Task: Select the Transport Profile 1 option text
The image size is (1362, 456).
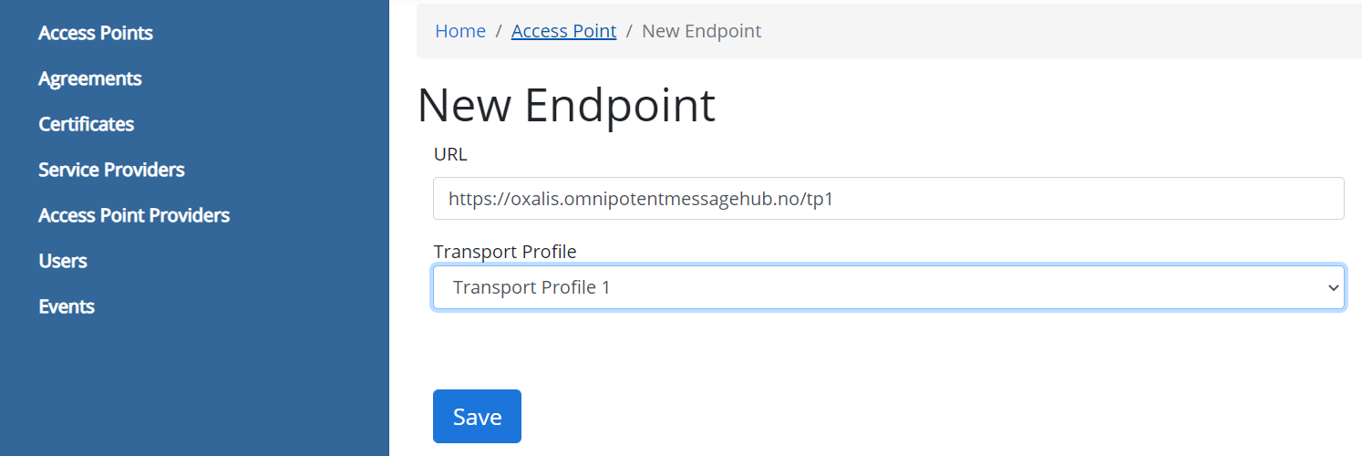Action: click(x=531, y=287)
